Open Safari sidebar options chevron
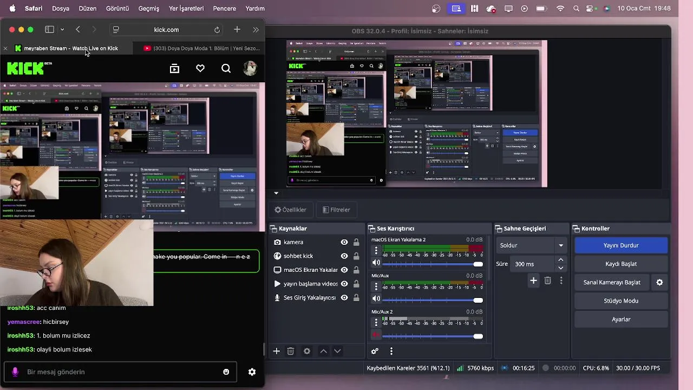The image size is (693, 390). [62, 30]
